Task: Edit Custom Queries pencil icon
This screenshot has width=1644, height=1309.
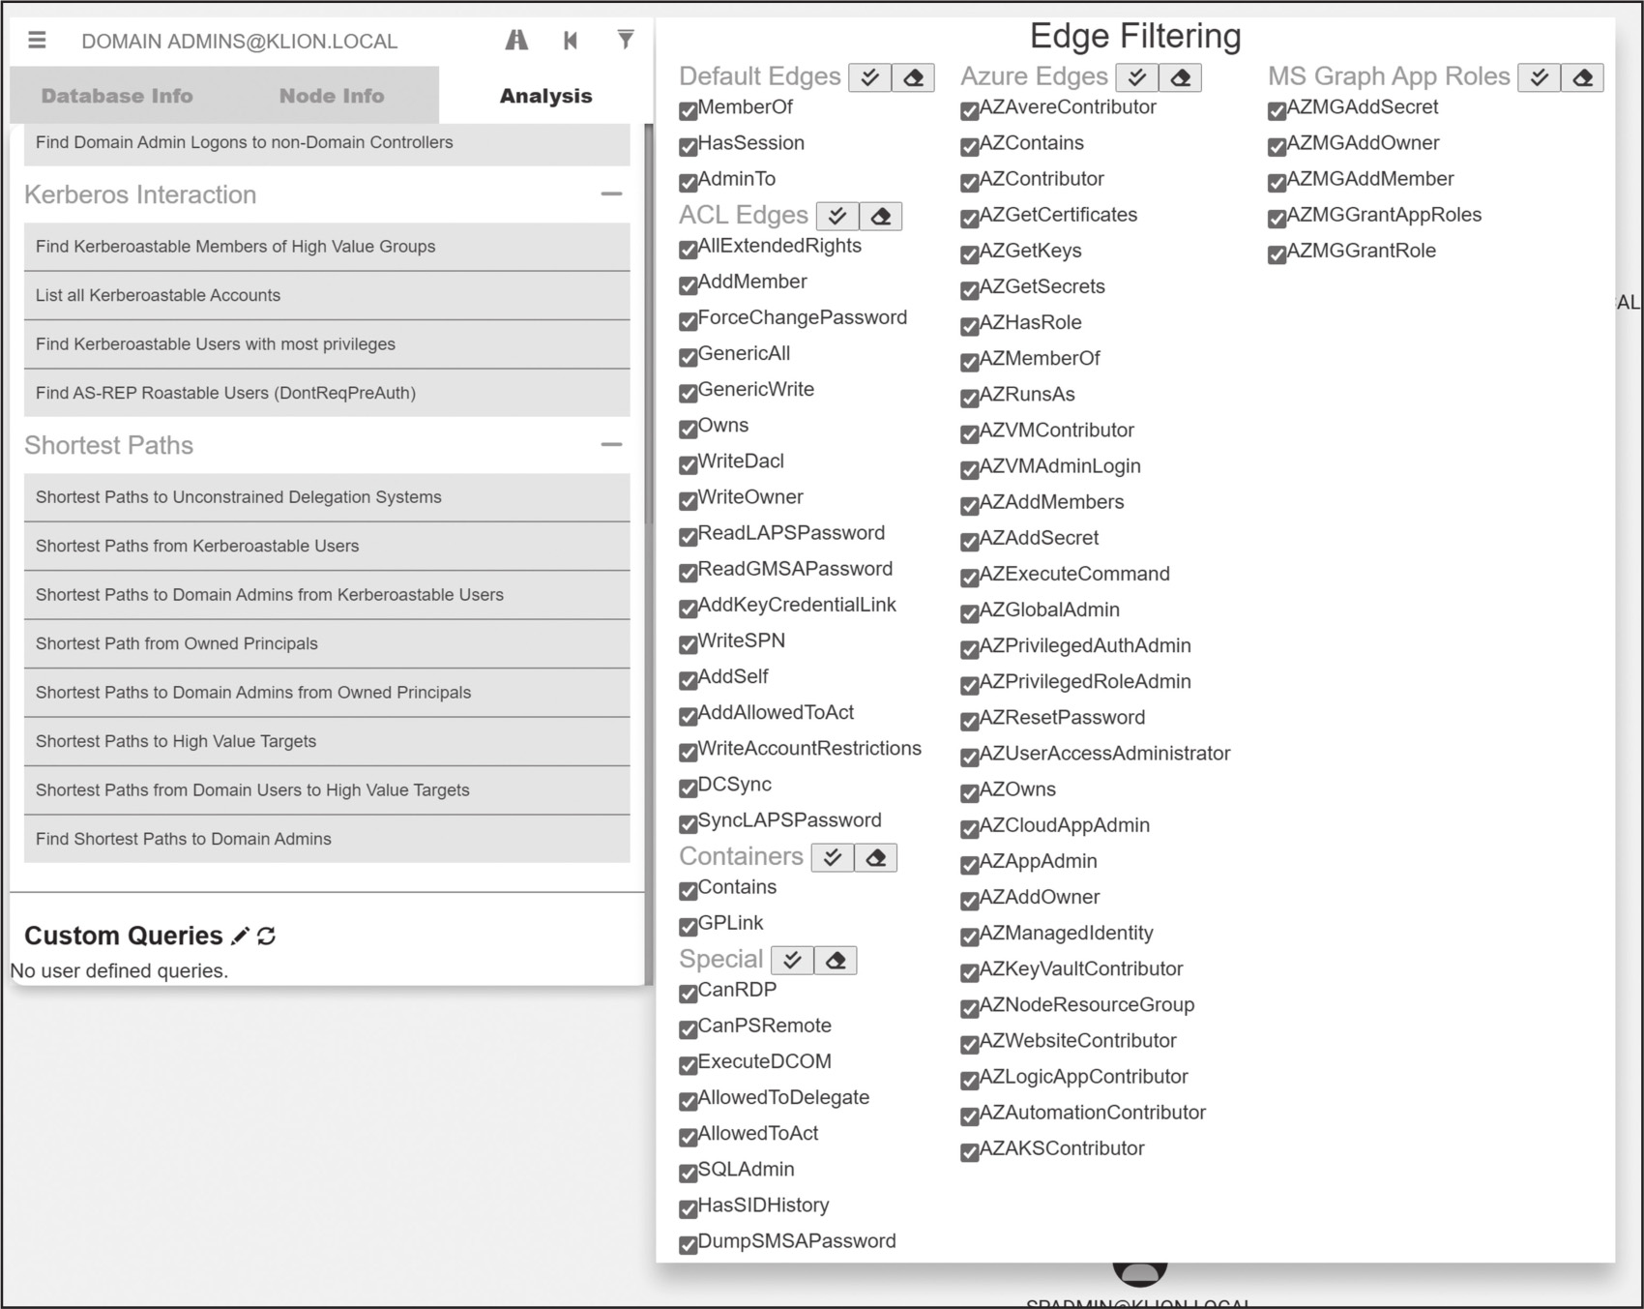Action: [240, 936]
